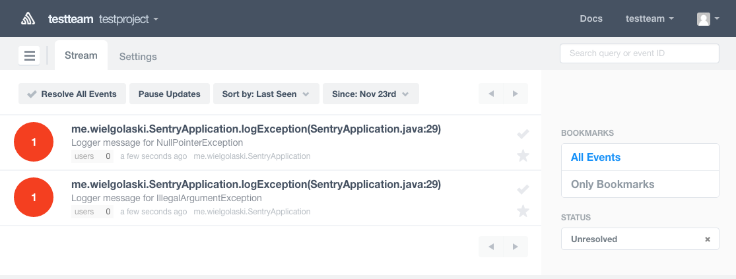Click the Sentry logo icon
This screenshot has width=736, height=279.
[28, 18]
